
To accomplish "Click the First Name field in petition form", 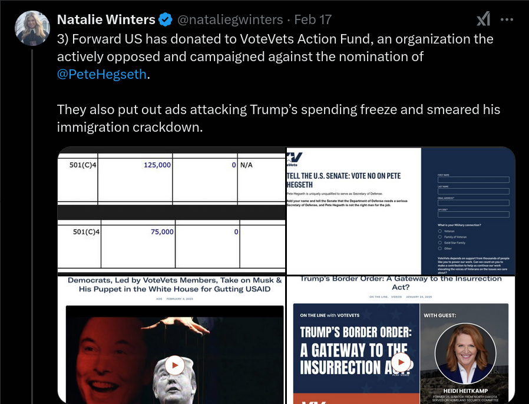I will [474, 180].
